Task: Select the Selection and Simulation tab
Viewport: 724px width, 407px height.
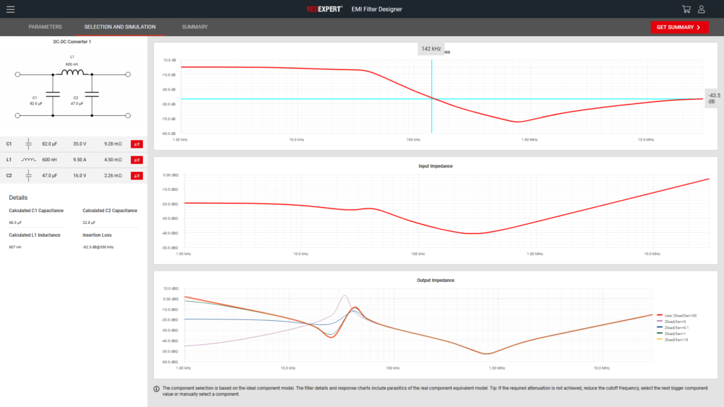Action: tap(119, 27)
